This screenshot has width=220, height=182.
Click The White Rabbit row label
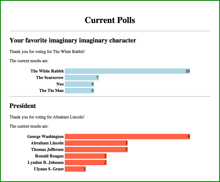point(47,71)
